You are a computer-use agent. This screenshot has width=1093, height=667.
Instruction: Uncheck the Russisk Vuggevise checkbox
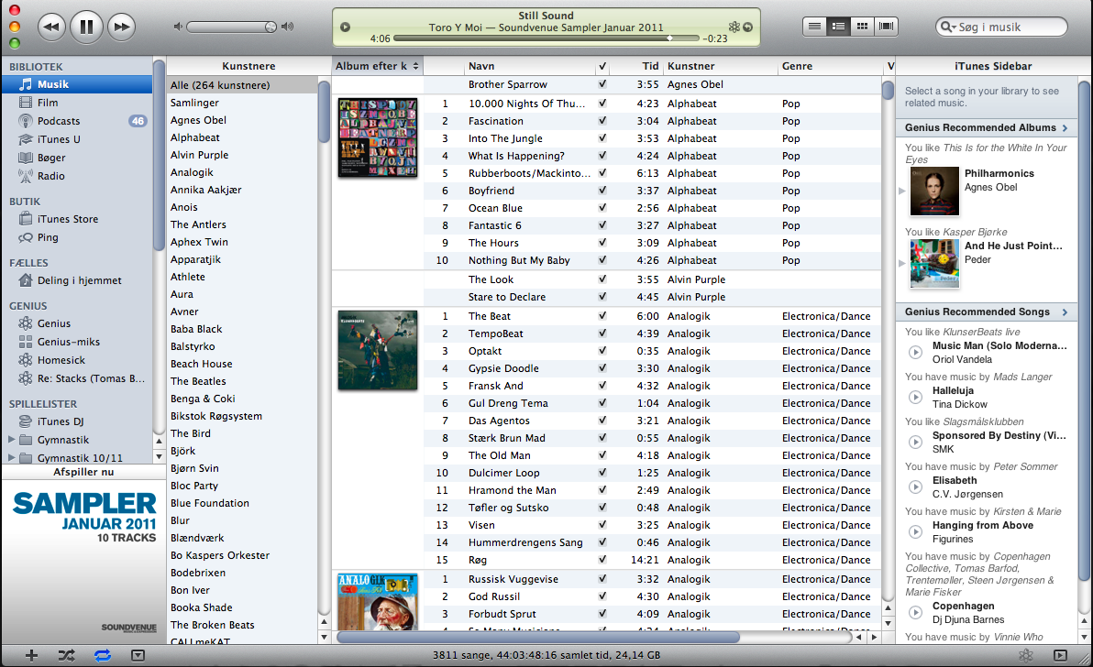click(x=602, y=579)
